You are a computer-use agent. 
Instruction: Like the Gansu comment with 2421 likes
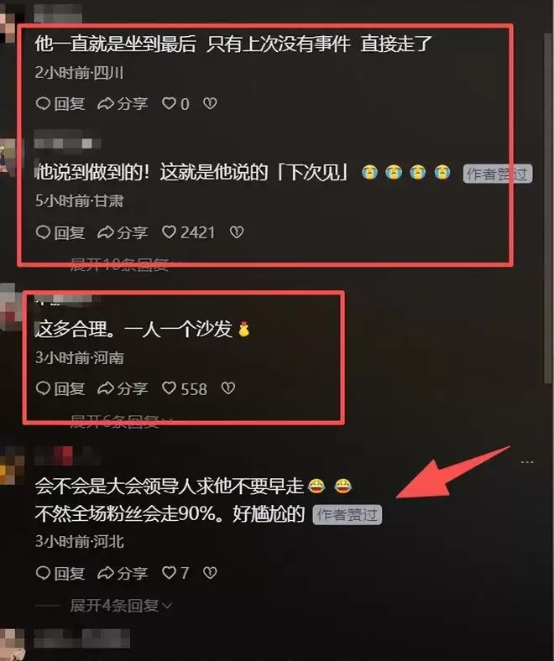click(x=188, y=232)
